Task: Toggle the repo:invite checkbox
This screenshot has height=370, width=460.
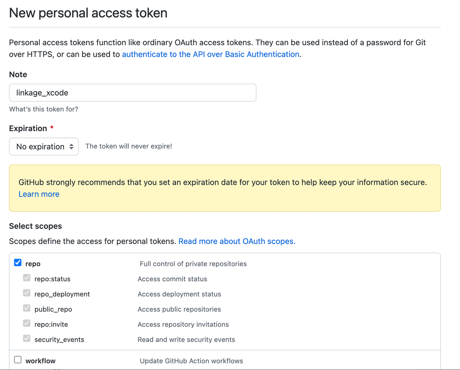Action: [27, 324]
